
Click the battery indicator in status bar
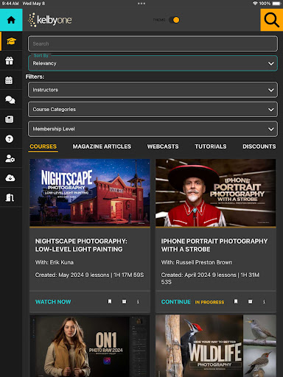click(277, 4)
